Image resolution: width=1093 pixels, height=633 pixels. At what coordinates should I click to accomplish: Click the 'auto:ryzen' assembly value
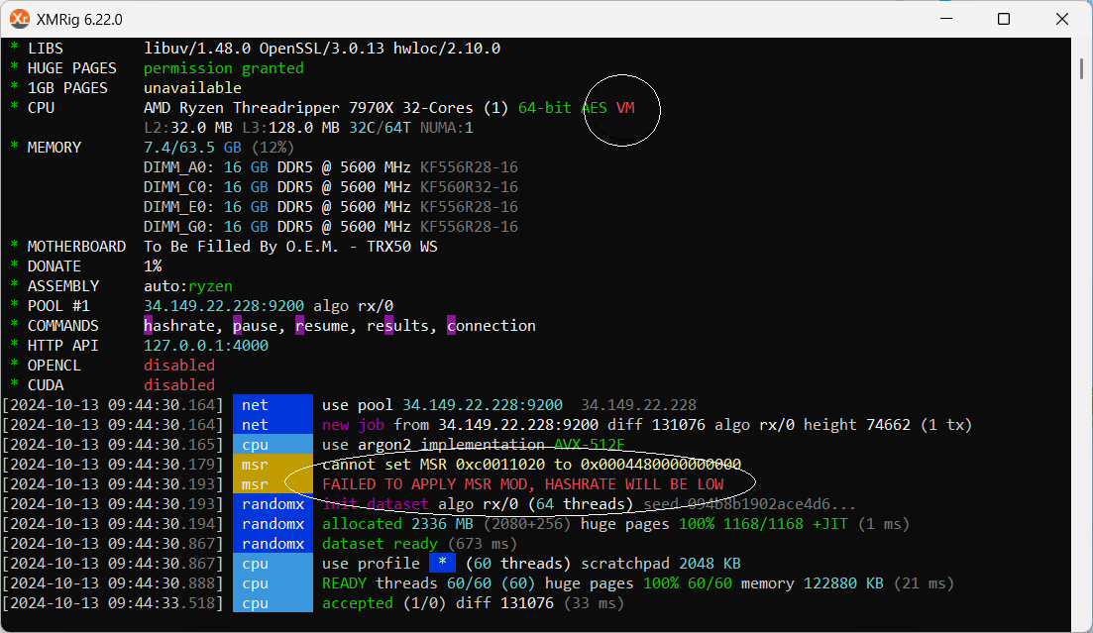pos(188,286)
